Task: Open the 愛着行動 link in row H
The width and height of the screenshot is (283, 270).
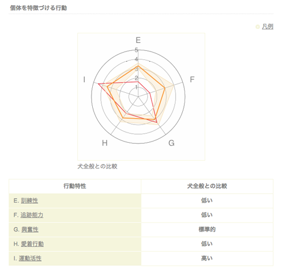Action: click(32, 244)
